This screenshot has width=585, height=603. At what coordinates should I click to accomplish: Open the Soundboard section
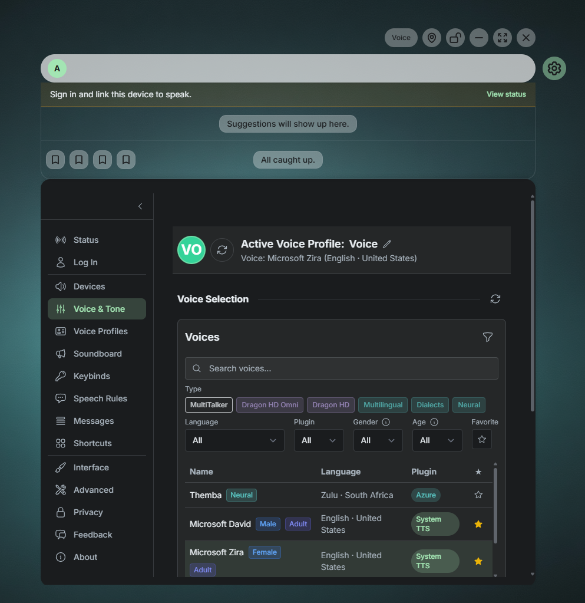point(97,354)
